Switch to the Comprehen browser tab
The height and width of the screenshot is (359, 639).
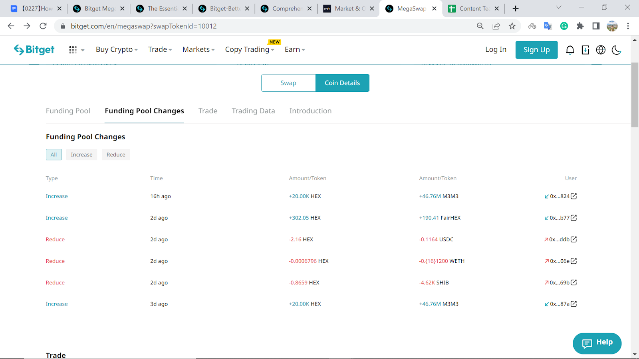[x=286, y=8]
